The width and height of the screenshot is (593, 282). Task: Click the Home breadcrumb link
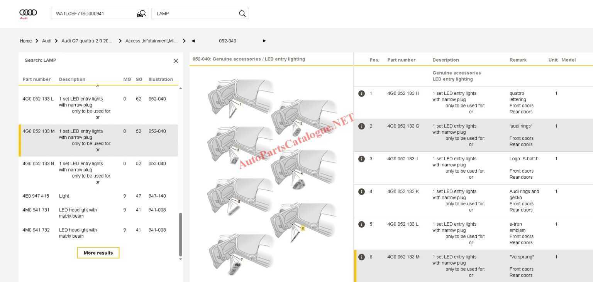point(26,41)
